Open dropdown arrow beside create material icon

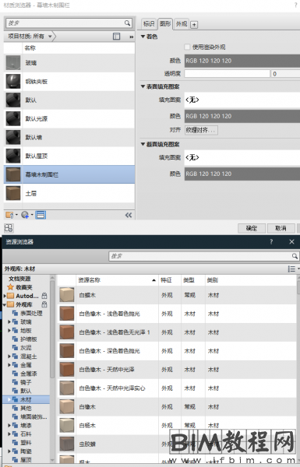[x=32, y=215]
